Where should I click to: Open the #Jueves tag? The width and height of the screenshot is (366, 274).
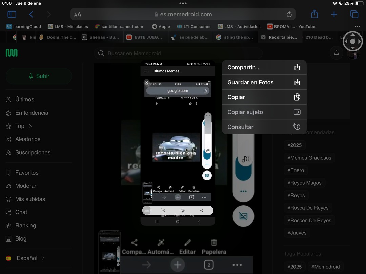click(x=297, y=233)
